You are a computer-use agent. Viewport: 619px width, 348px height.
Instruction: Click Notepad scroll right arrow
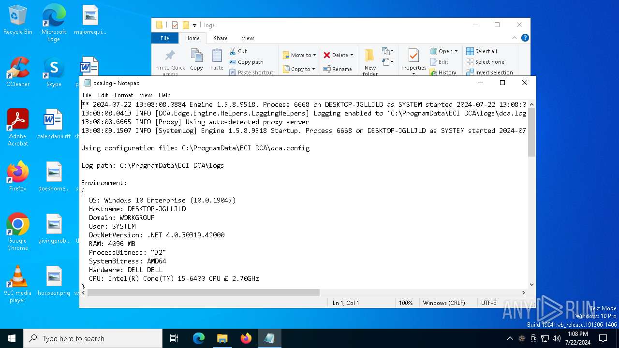(x=524, y=292)
